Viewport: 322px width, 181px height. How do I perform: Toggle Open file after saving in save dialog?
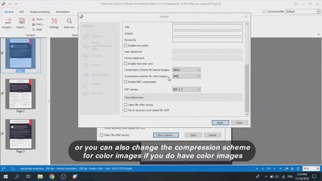[102, 135]
